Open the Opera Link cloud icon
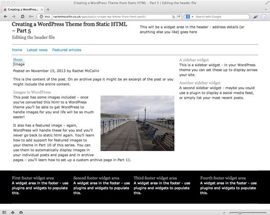This screenshot has height=215, width=270. click(x=13, y=212)
